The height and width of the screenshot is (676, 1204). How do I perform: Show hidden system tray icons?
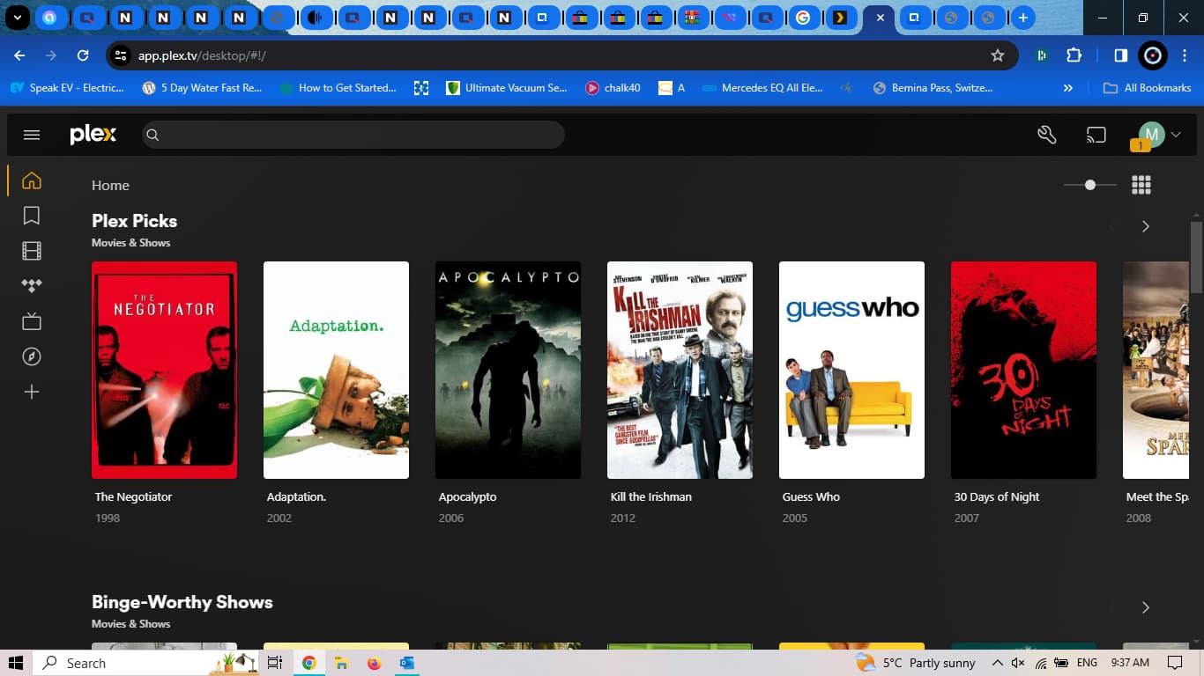(x=997, y=663)
